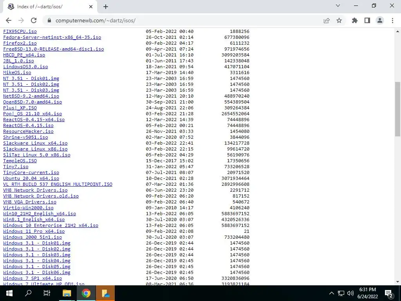The width and height of the screenshot is (401, 301).
Task: Click the JBL_1.0.iso link
Action: [x=18, y=61]
